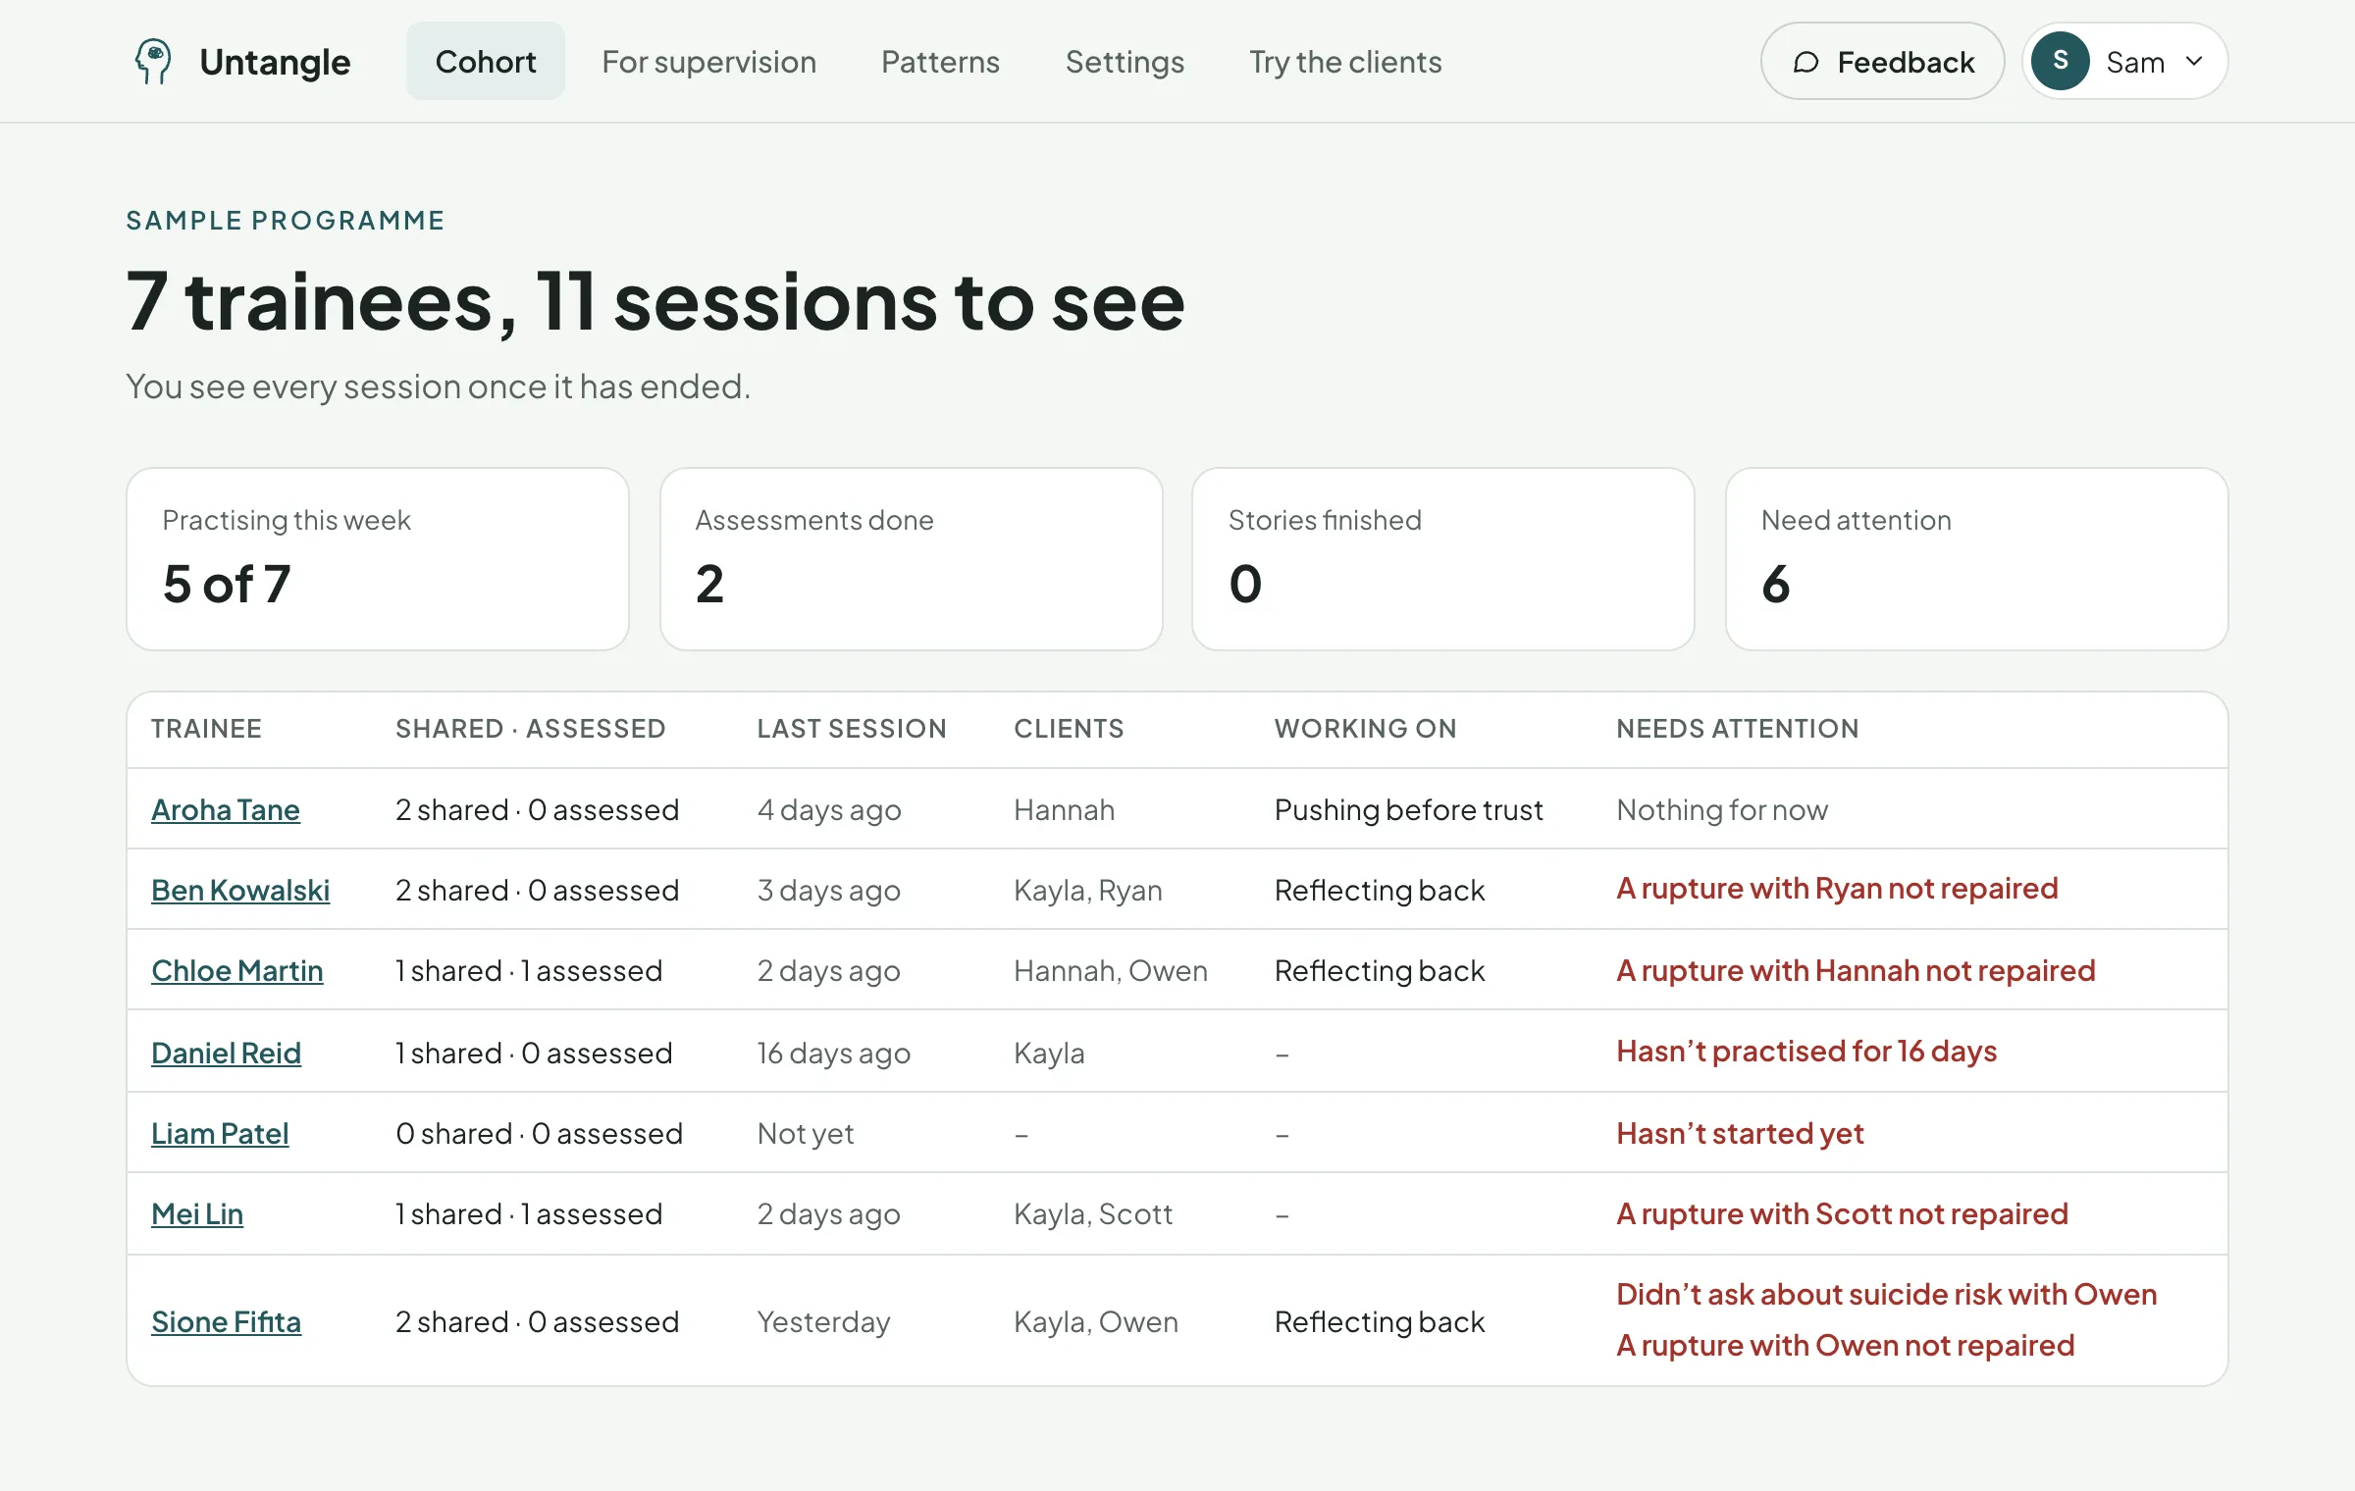The width and height of the screenshot is (2355, 1491).
Task: Click the NEEDS ATTENTION column header
Action: pyautogui.click(x=1738, y=728)
